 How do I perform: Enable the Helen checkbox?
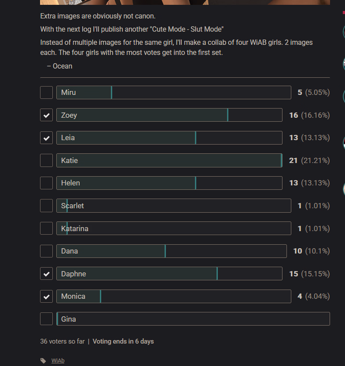(46, 183)
